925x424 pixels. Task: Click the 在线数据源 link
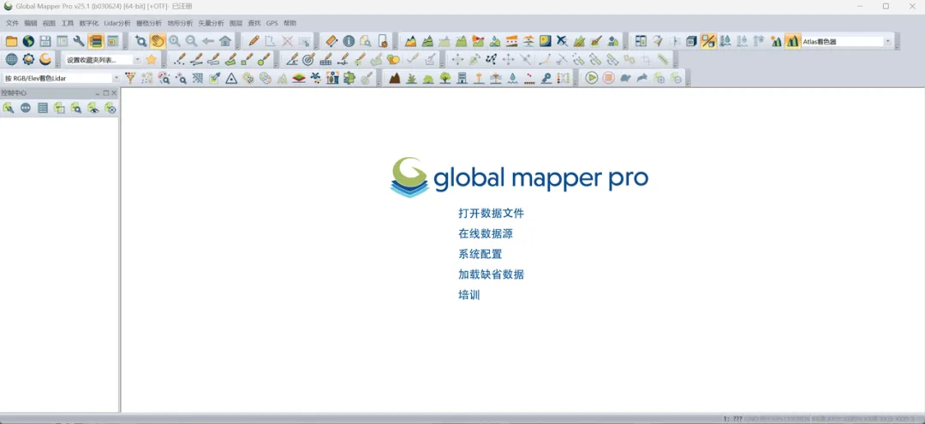tap(486, 233)
